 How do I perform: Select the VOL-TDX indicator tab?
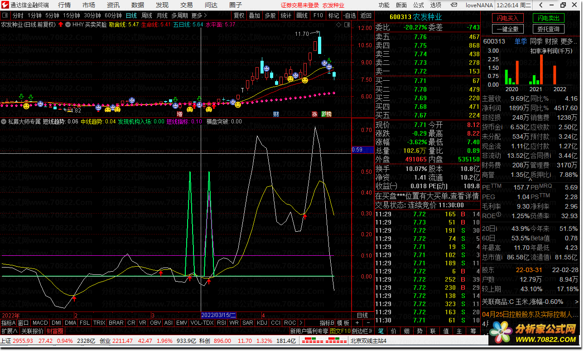(202, 323)
